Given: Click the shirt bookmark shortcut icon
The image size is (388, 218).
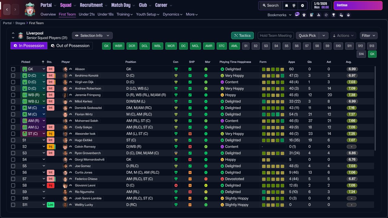Looking at the screenshot, I should coord(304,15).
